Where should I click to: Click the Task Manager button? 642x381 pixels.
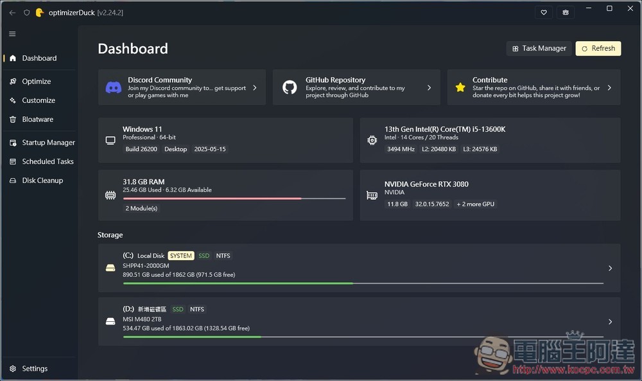(539, 48)
